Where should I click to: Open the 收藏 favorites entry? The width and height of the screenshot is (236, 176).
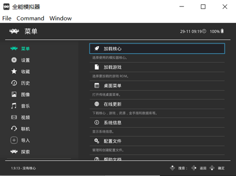point(25,72)
